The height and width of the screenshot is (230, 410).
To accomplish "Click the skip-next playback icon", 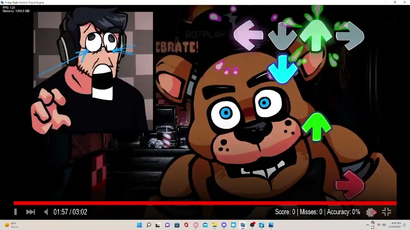I will coord(30,212).
